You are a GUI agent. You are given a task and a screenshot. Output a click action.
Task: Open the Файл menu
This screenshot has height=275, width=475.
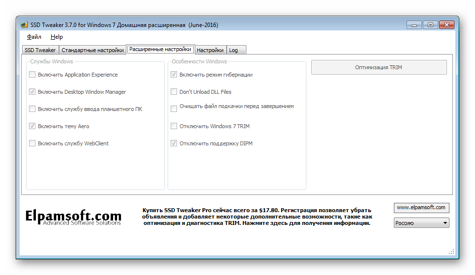coord(34,37)
